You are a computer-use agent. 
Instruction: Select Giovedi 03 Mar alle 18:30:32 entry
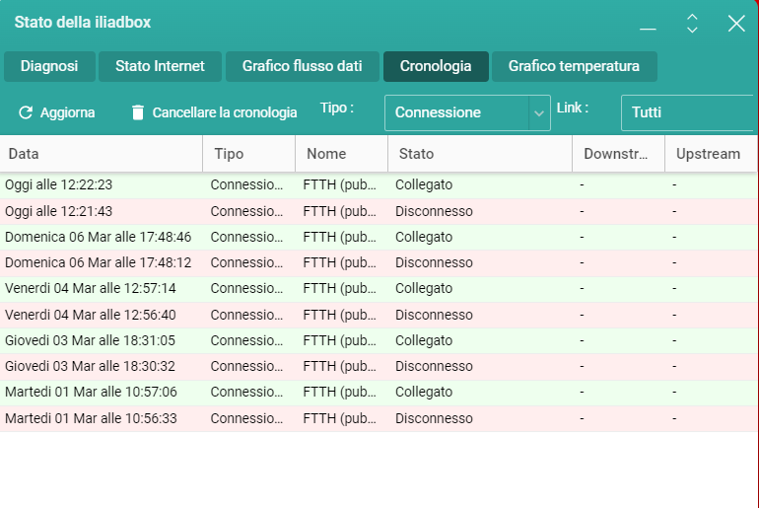[x=379, y=367]
